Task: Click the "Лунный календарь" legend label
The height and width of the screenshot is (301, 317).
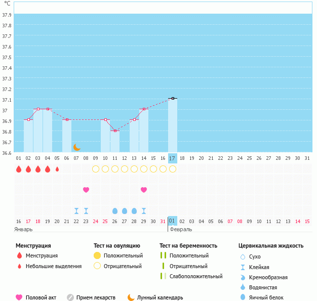Action: [161, 297]
